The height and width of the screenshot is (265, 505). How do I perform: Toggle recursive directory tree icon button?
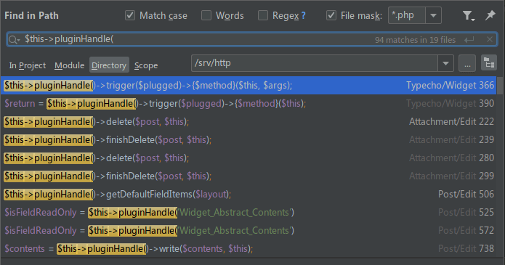[x=489, y=63]
